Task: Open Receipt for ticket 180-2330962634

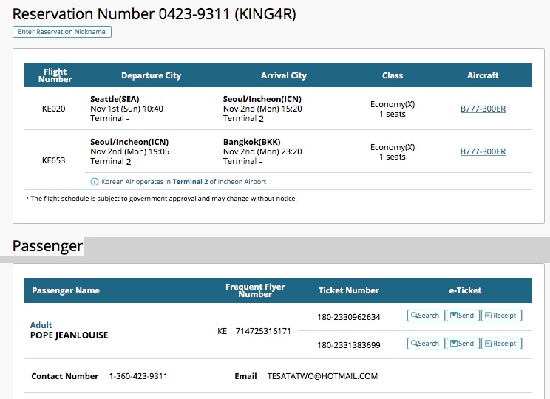Action: pyautogui.click(x=501, y=316)
